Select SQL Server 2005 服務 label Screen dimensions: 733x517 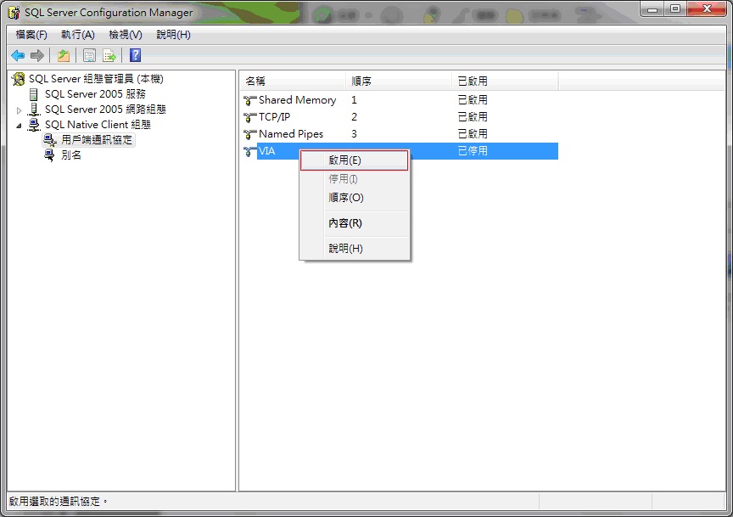(95, 94)
